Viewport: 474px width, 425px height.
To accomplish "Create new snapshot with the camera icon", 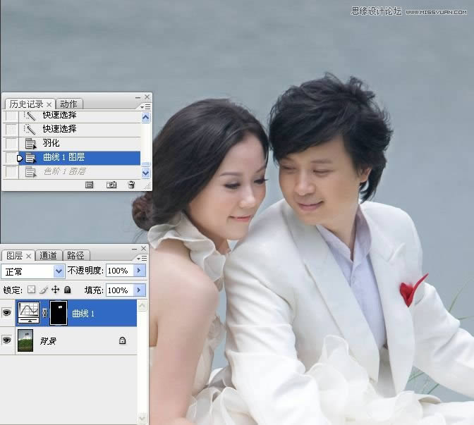I will (111, 185).
